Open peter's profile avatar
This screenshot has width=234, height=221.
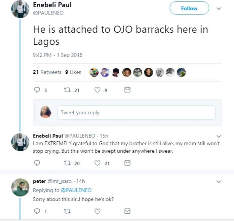pos(20,187)
